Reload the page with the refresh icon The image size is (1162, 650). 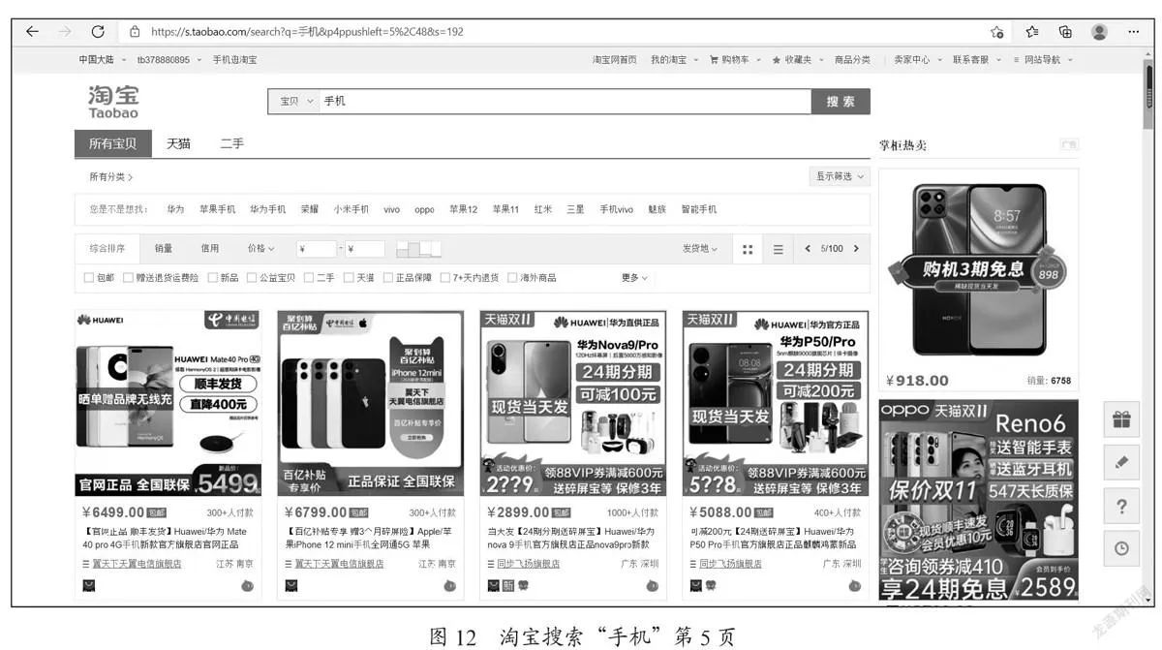click(x=97, y=31)
